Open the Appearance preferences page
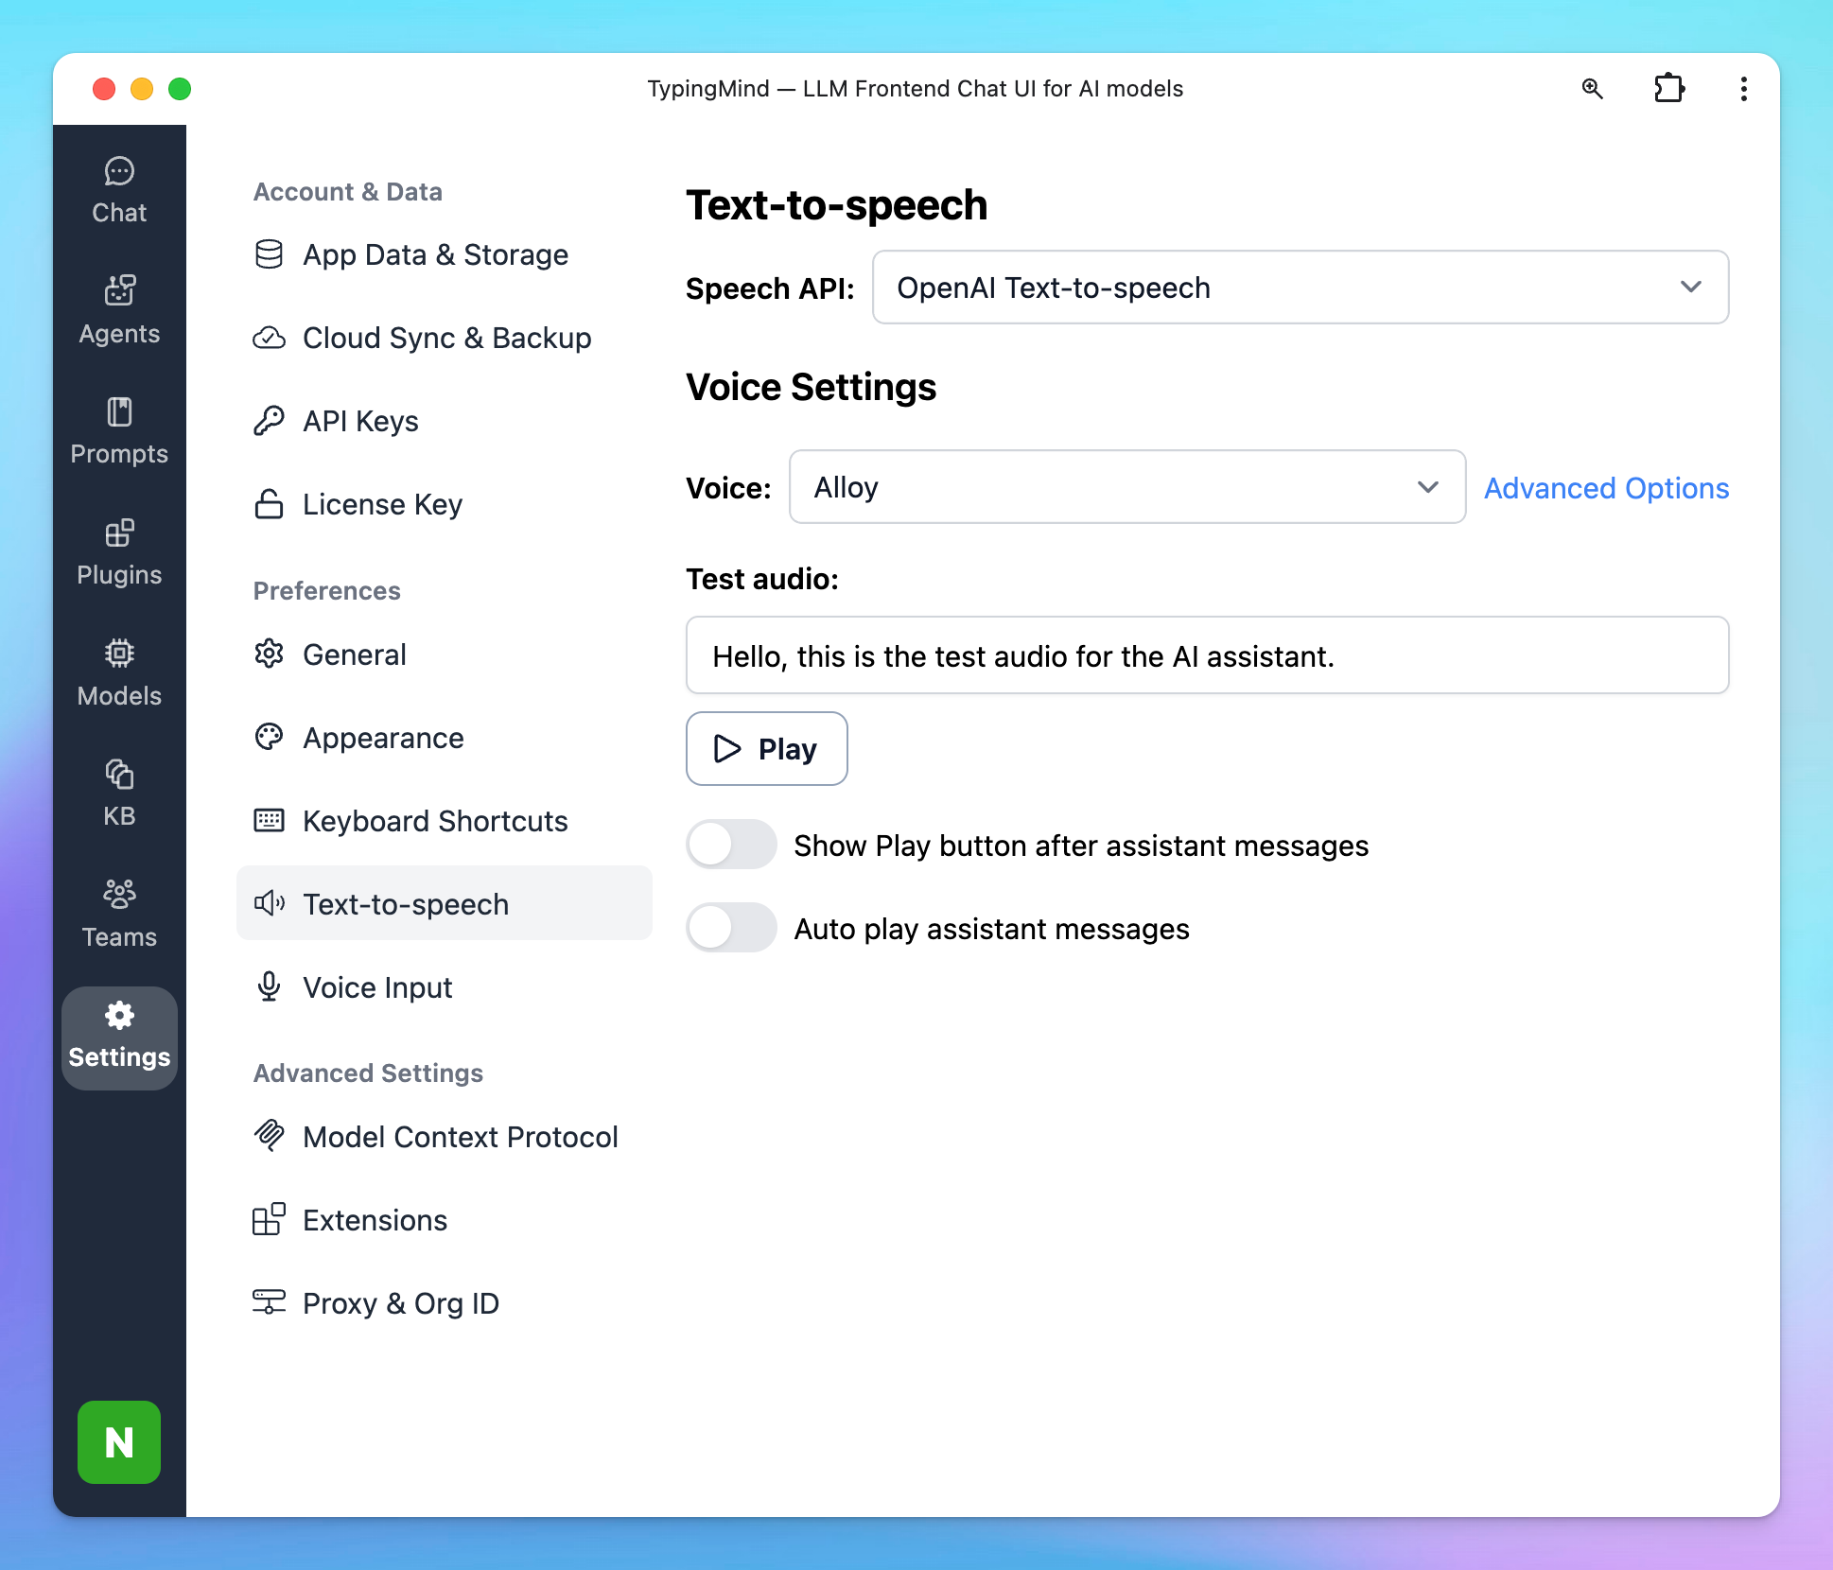This screenshot has width=1833, height=1570. [x=383, y=738]
